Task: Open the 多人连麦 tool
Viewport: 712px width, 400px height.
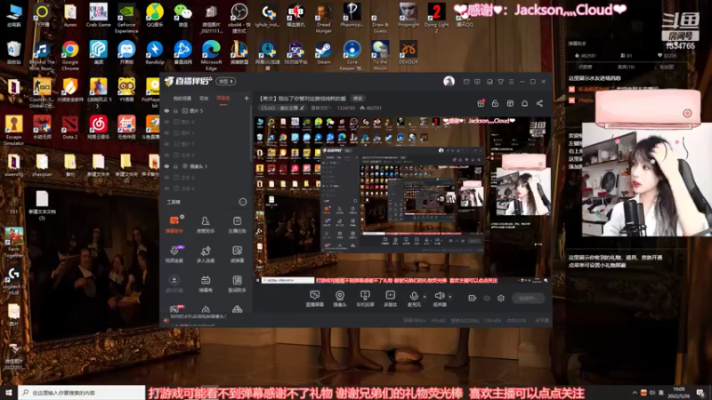Action: (x=206, y=254)
